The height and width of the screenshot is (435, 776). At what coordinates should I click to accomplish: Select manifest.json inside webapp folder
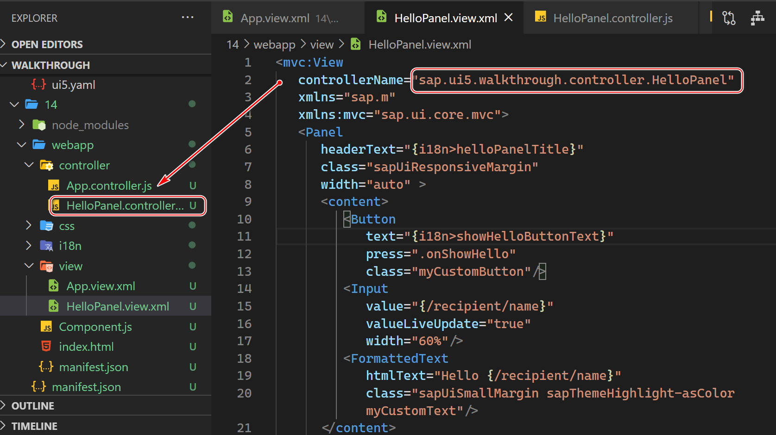tap(94, 367)
